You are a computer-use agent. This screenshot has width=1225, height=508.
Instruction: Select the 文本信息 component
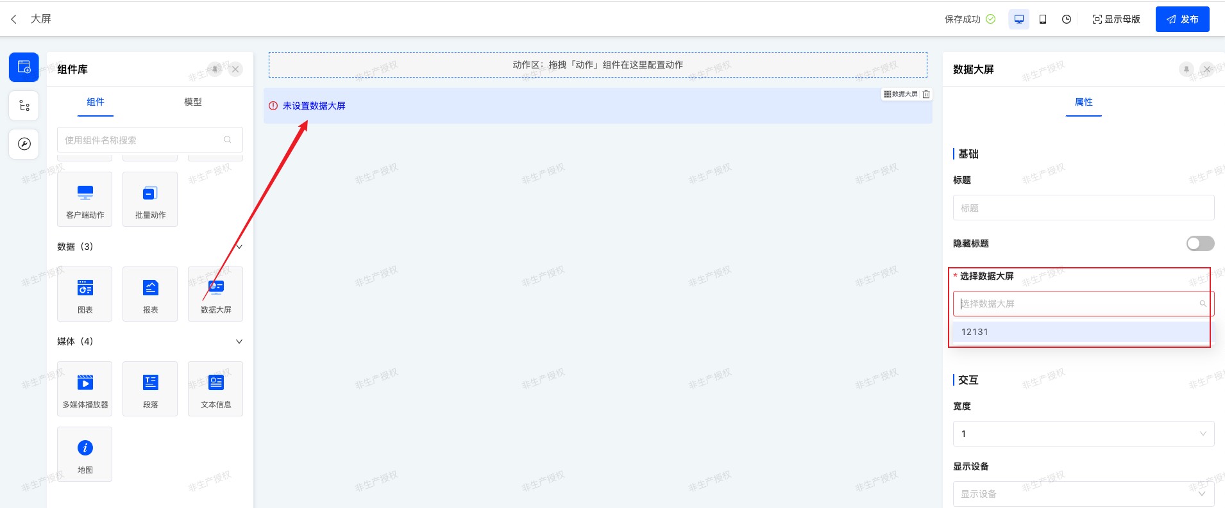pos(215,389)
